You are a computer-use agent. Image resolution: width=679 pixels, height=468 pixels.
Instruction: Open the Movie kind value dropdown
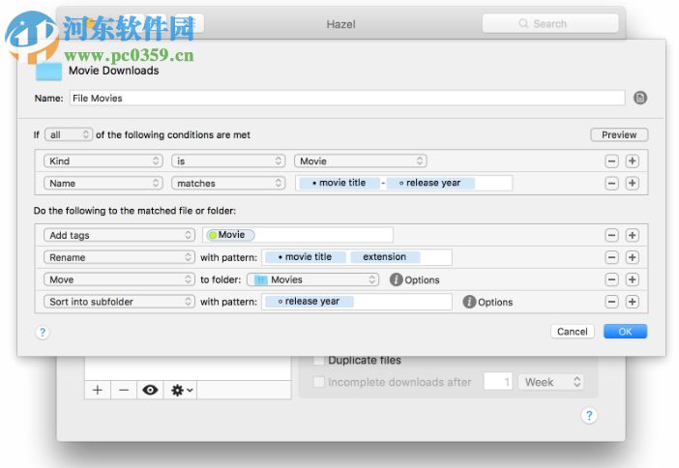click(360, 161)
